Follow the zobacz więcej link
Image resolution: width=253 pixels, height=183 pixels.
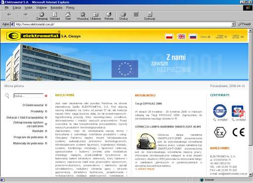tap(145, 169)
